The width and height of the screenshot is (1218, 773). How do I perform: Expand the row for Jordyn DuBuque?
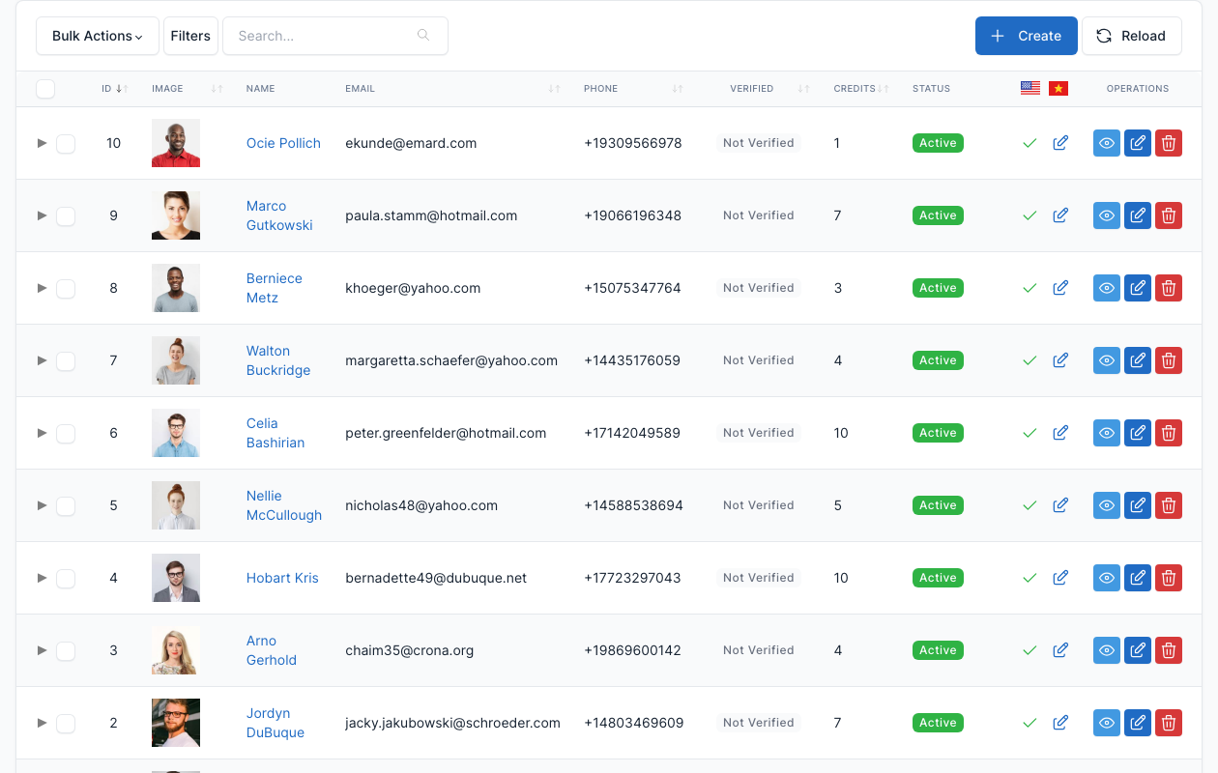[42, 722]
